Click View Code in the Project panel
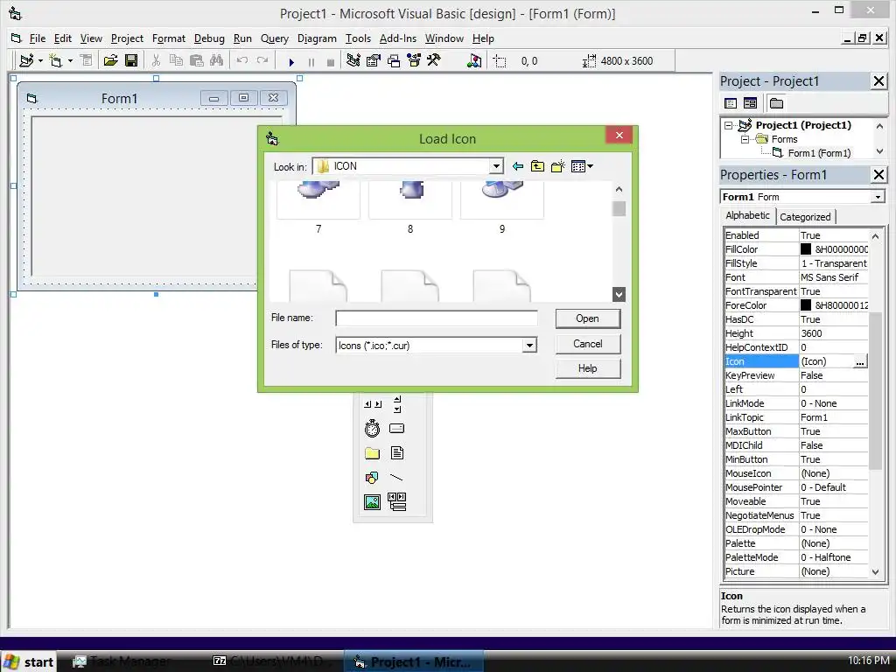The width and height of the screenshot is (896, 672). tap(731, 103)
